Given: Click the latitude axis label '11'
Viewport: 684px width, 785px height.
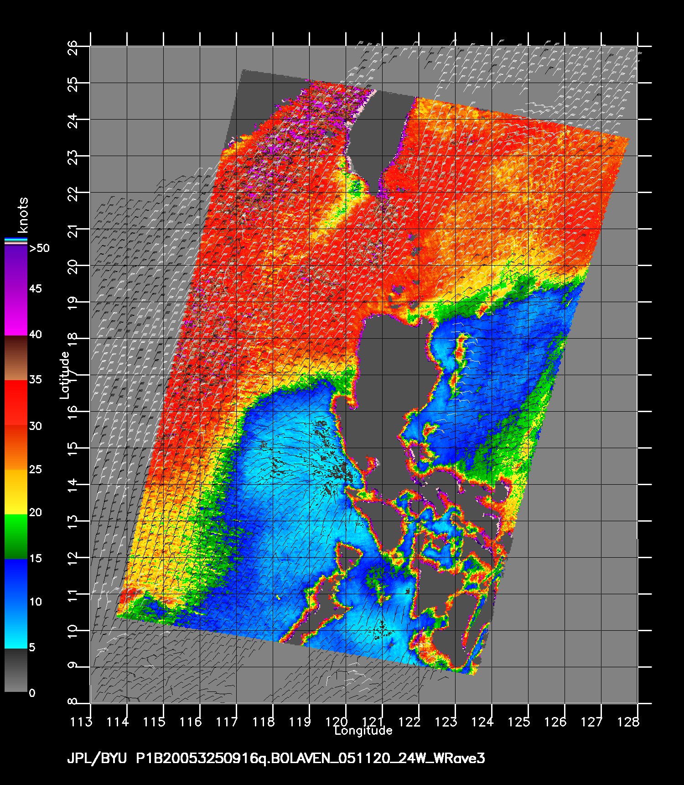Looking at the screenshot, I should point(73,595).
